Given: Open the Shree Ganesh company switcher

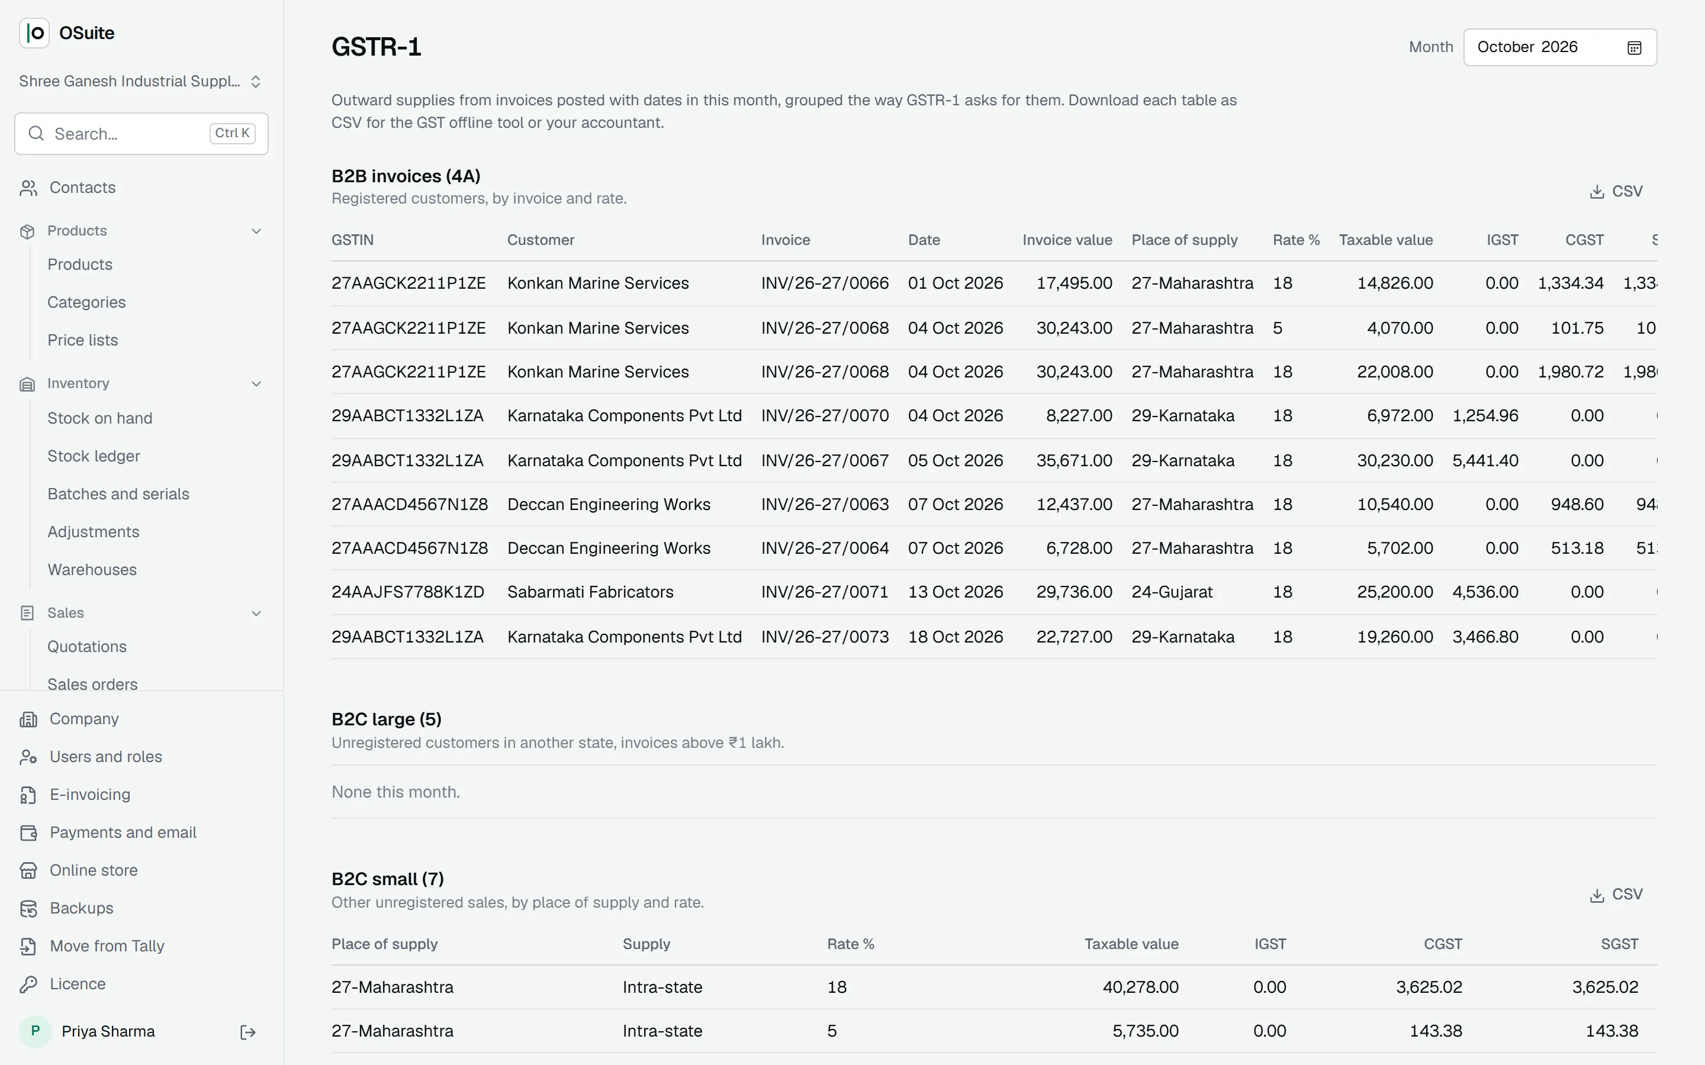Looking at the screenshot, I should pos(141,82).
